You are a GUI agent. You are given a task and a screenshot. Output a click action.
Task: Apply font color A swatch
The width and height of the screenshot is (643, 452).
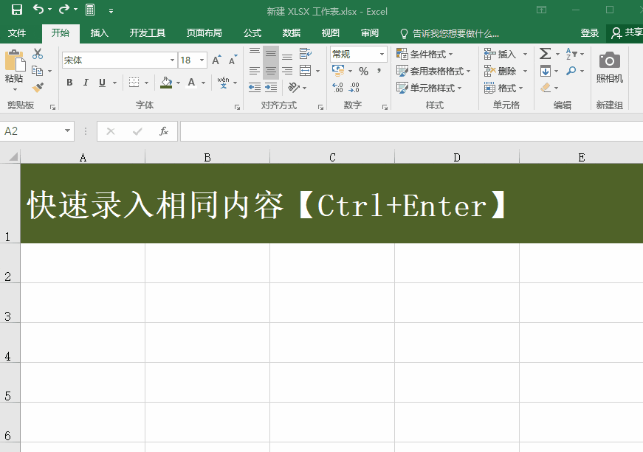[191, 83]
